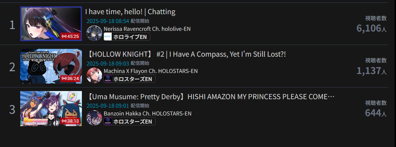Open Banzoin Hakka channel avatar icon

pyautogui.click(x=94, y=118)
